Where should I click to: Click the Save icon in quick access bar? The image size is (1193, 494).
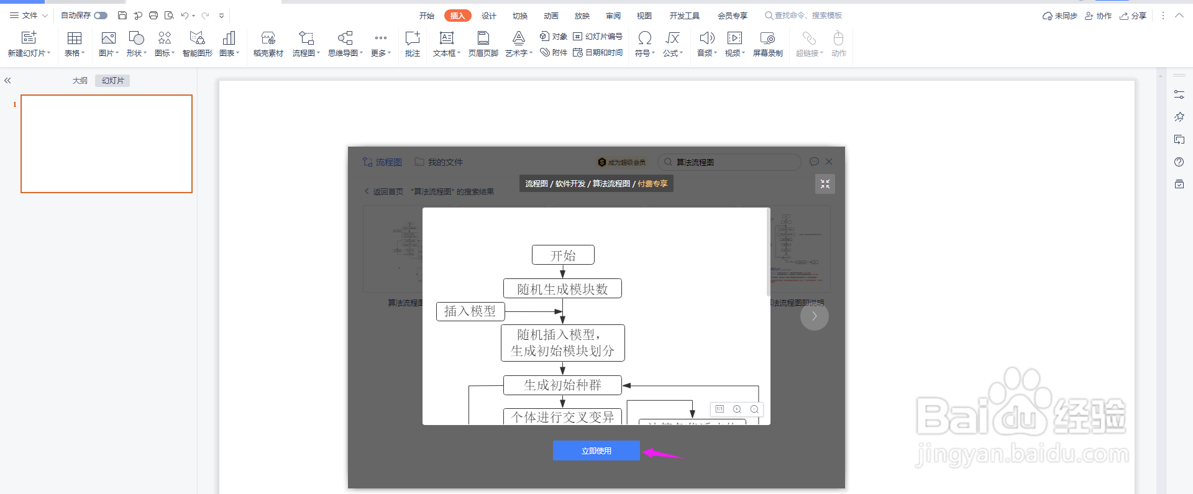click(x=122, y=16)
